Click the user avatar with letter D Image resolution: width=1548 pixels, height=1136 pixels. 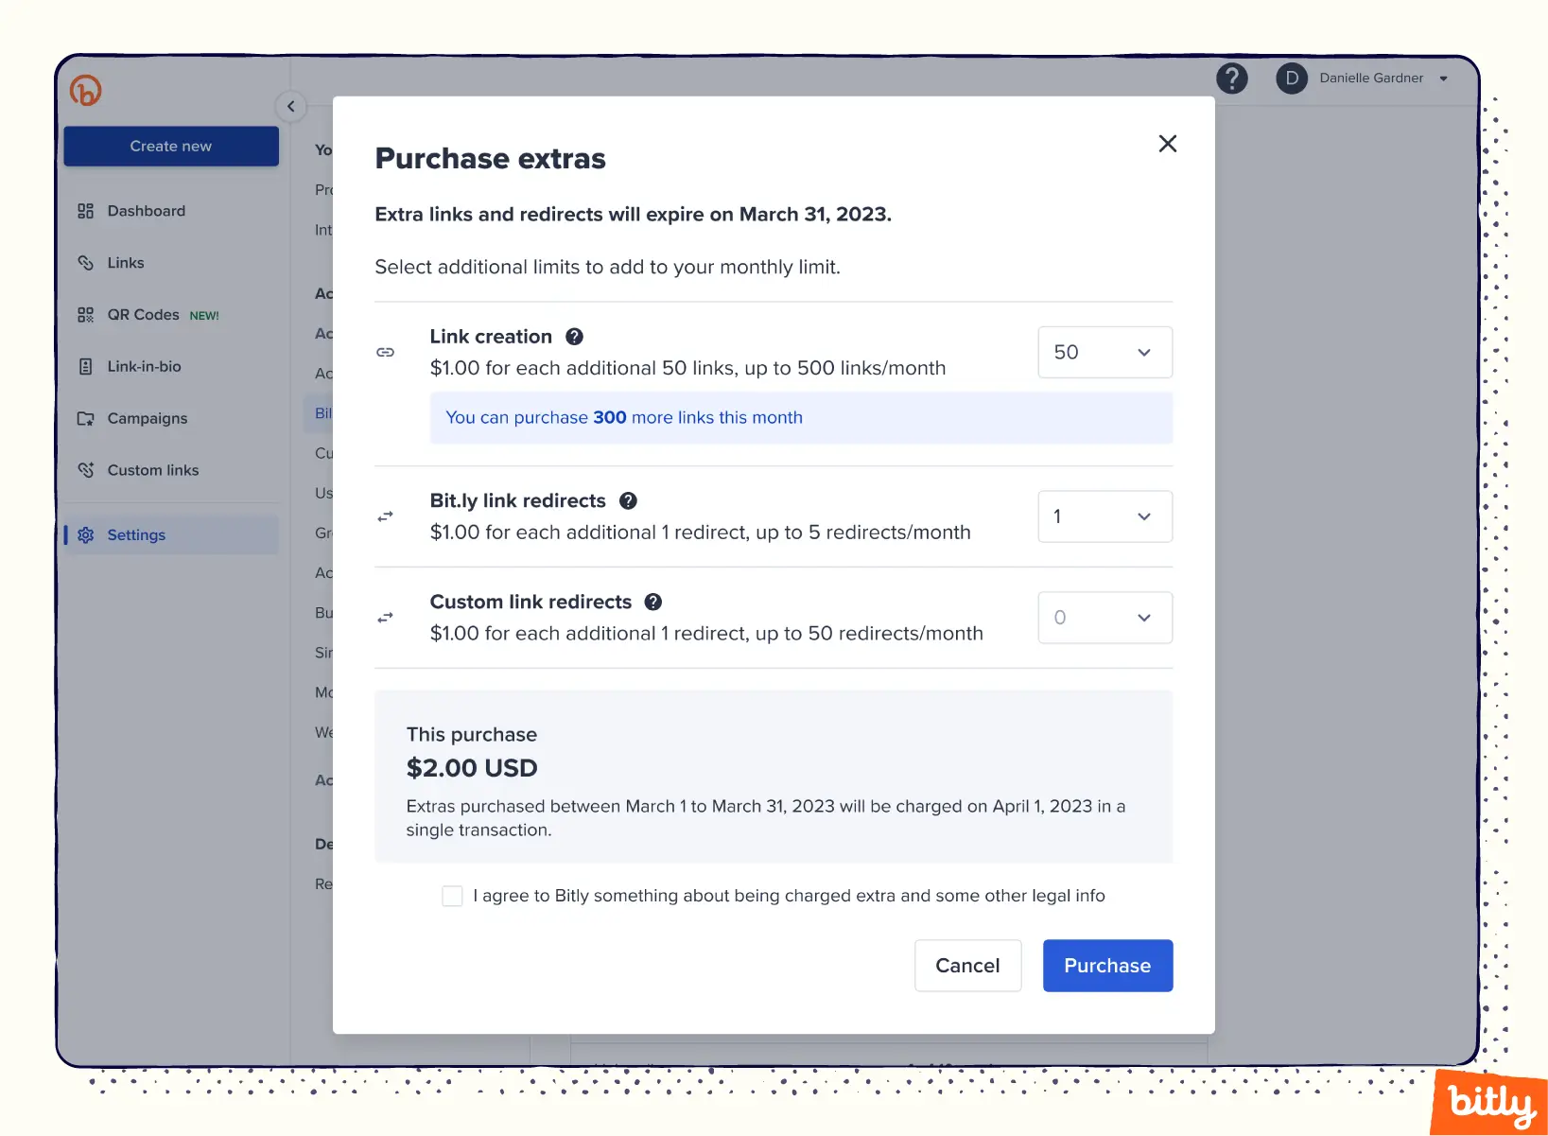(x=1291, y=79)
